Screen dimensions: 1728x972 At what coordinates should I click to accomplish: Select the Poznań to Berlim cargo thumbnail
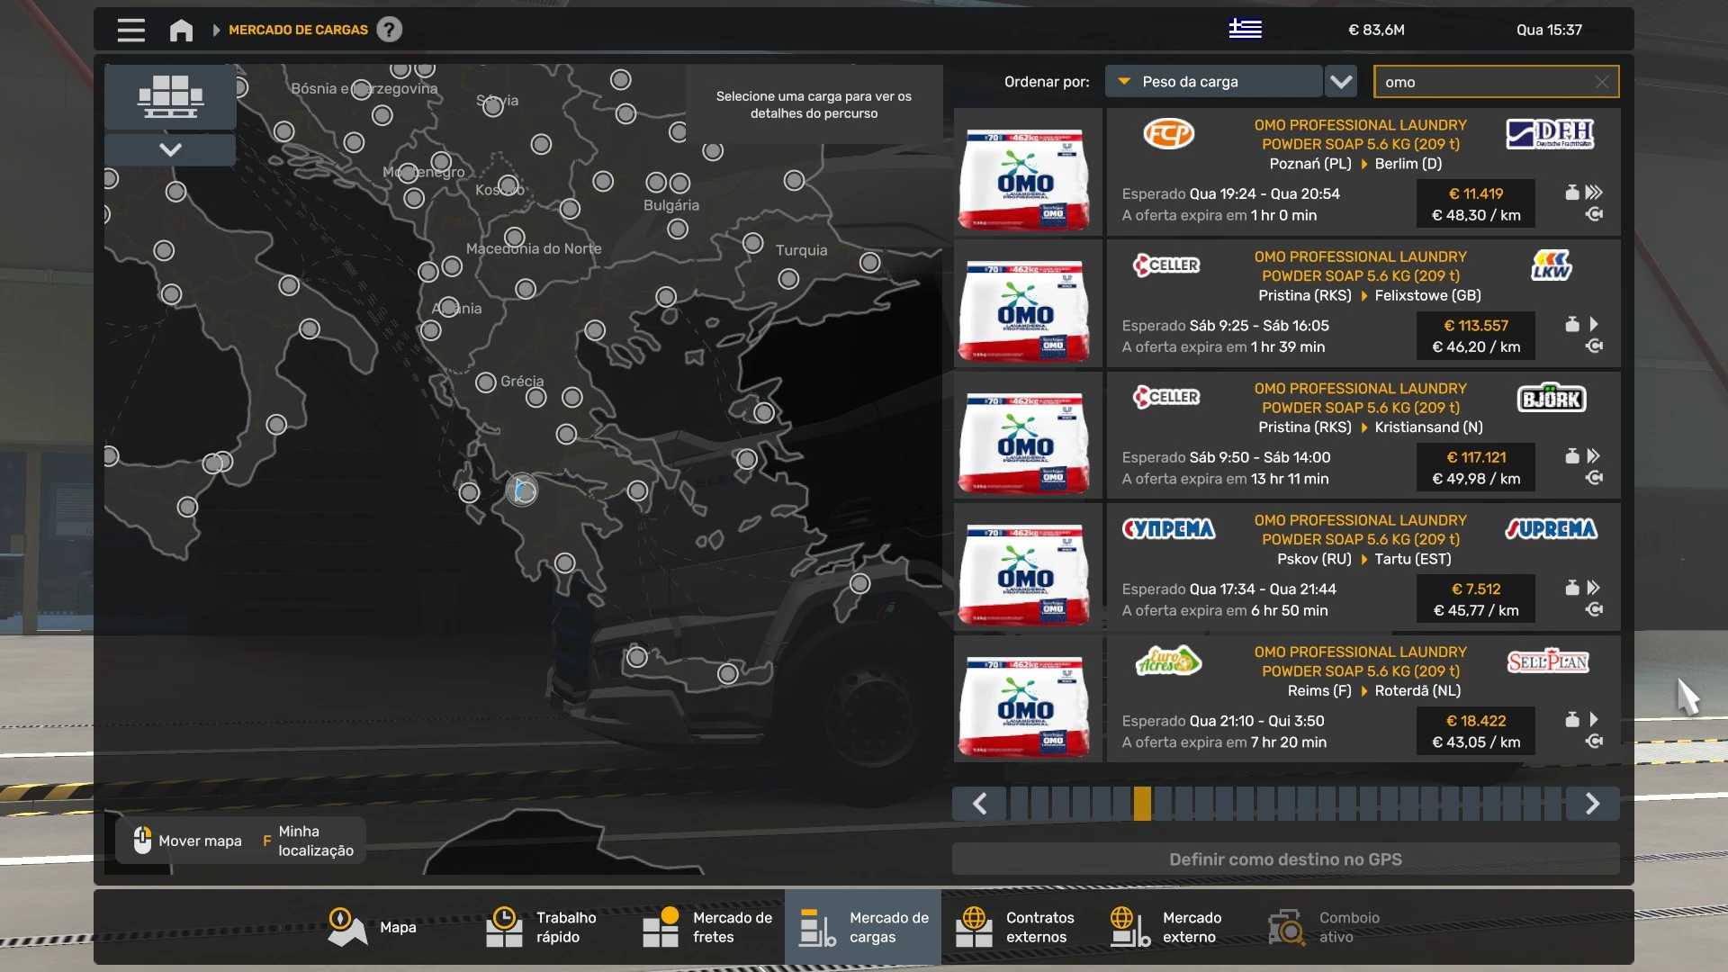[x=1027, y=173]
